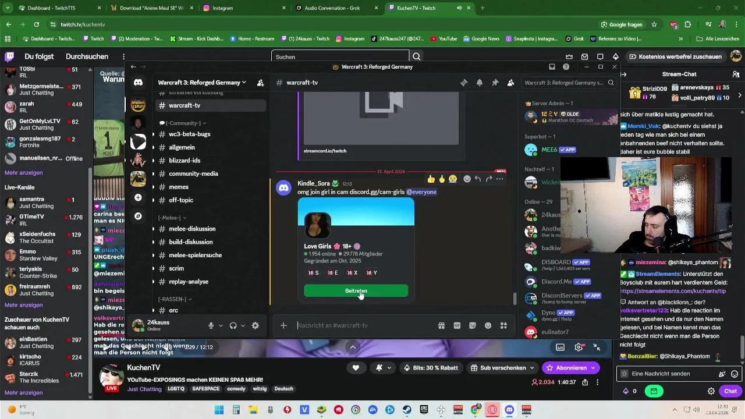Open Discord help question mark icon
This screenshot has height=419, width=745.
pyautogui.click(x=566, y=67)
